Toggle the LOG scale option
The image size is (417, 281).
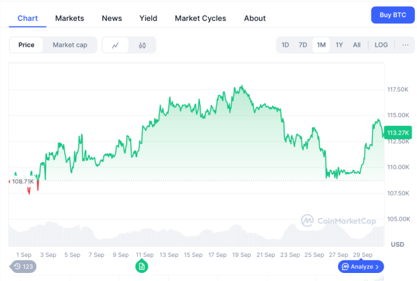(x=381, y=45)
